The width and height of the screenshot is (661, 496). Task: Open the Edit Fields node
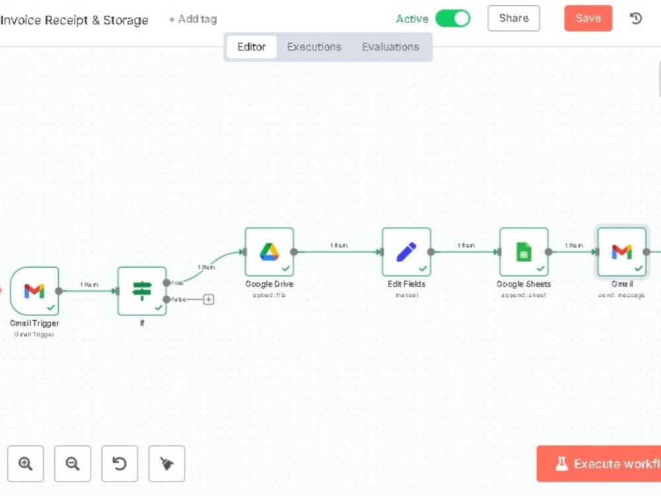407,252
